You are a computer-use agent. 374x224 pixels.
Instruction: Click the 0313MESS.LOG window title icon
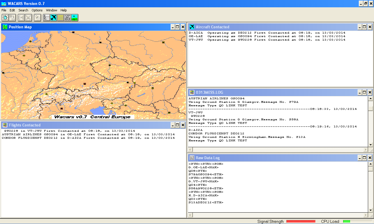[192, 92]
